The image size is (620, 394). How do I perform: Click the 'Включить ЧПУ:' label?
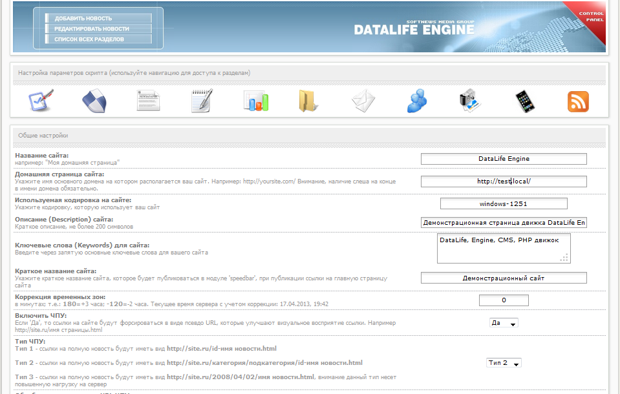[x=41, y=316]
